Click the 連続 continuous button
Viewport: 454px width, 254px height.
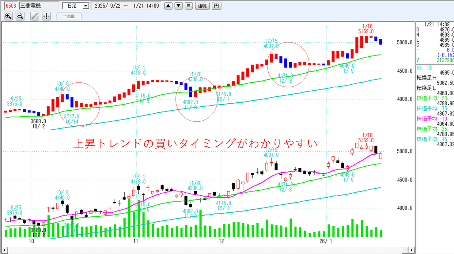click(x=202, y=6)
